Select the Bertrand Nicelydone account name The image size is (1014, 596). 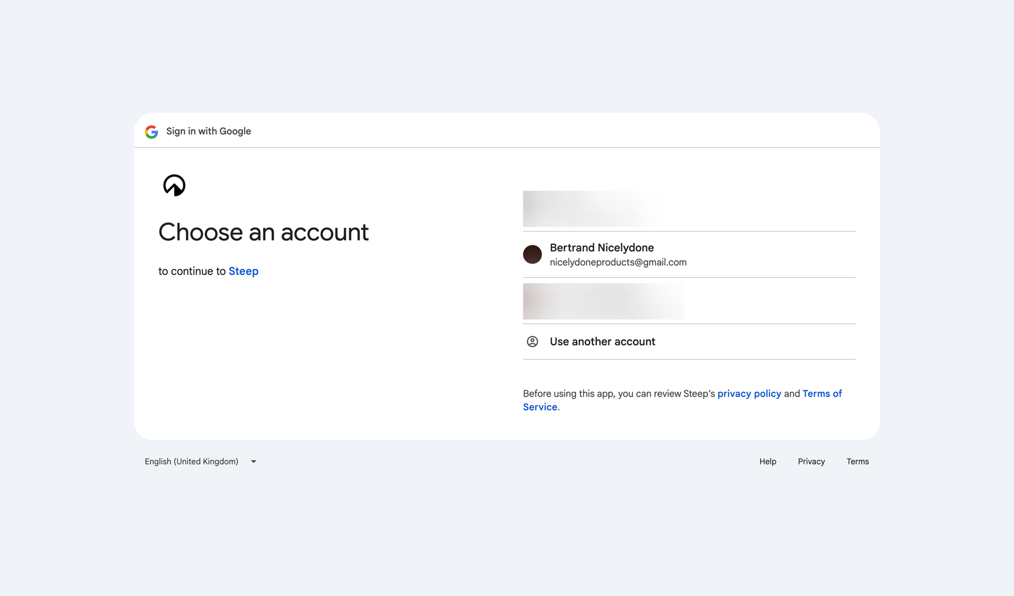(x=602, y=248)
